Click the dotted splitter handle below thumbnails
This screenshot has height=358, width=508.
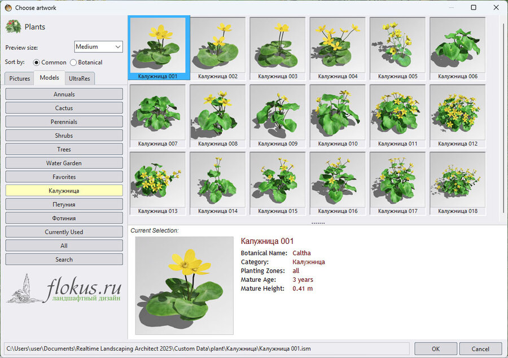coord(318,223)
